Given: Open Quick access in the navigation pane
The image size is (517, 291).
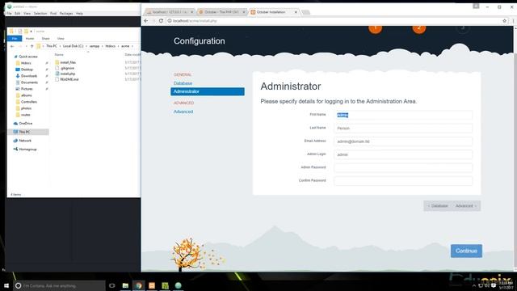Looking at the screenshot, I should (28, 57).
